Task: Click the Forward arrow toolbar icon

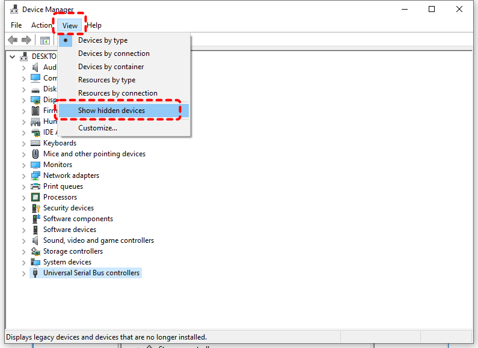Action: coord(26,40)
